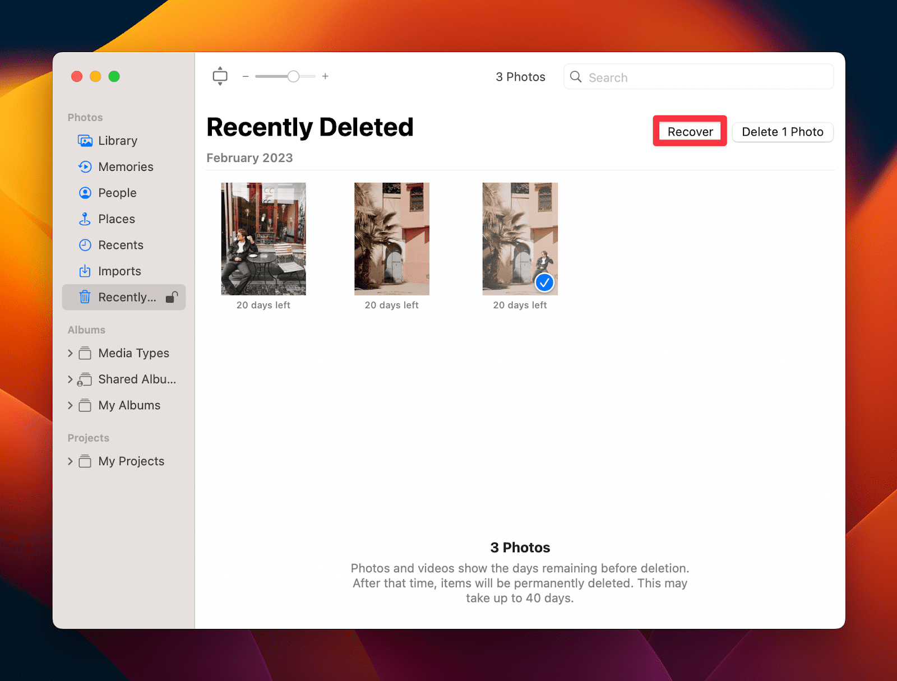Select Imports in the sidebar
This screenshot has width=897, height=681.
point(124,271)
